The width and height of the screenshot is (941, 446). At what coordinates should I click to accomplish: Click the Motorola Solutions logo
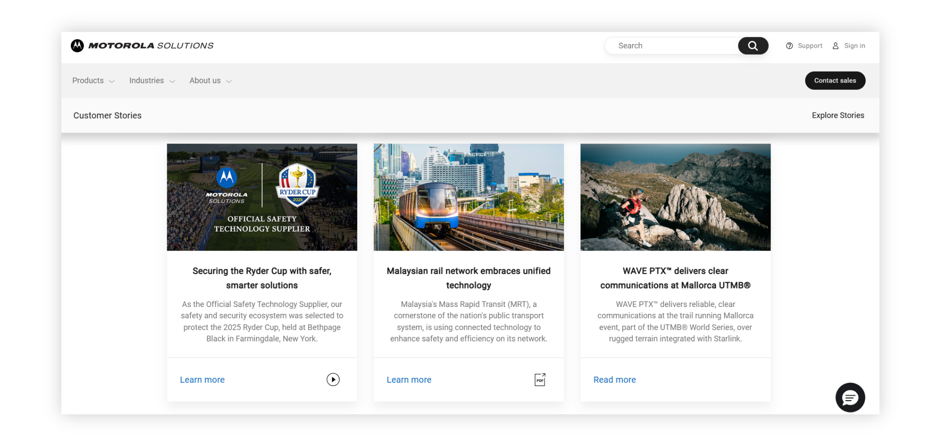(x=142, y=46)
